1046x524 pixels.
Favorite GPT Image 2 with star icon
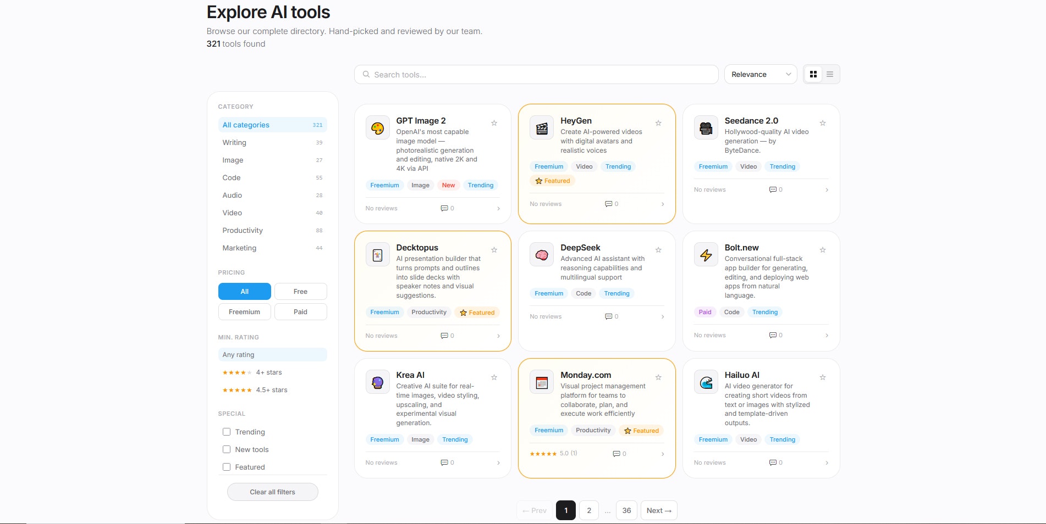(x=494, y=123)
